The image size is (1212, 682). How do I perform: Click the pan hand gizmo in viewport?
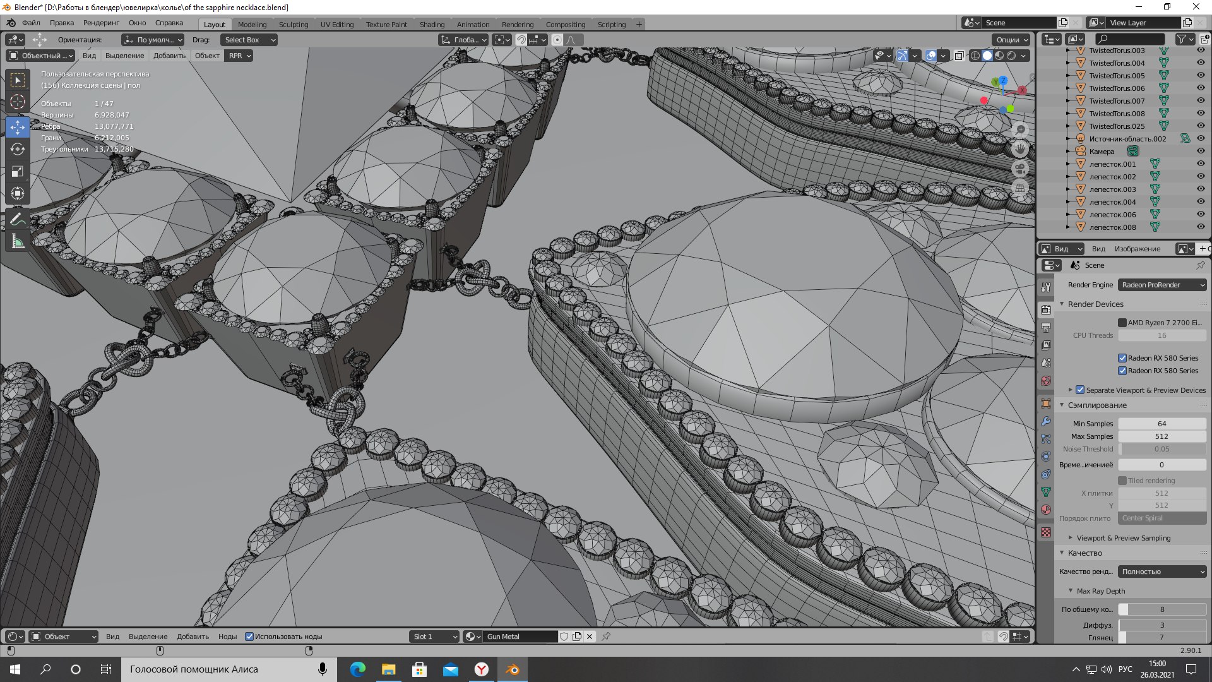1020,149
